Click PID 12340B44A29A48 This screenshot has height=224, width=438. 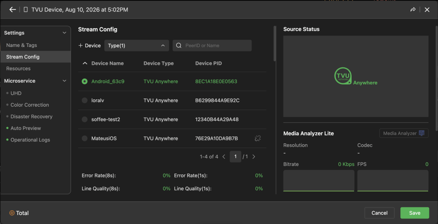click(217, 119)
